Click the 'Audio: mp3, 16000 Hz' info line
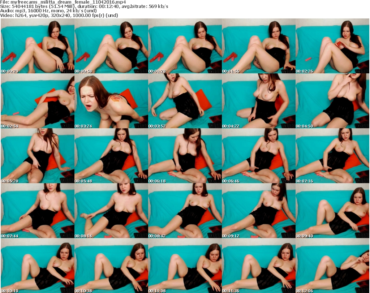The height and width of the screenshot is (293, 370). (x=48, y=11)
